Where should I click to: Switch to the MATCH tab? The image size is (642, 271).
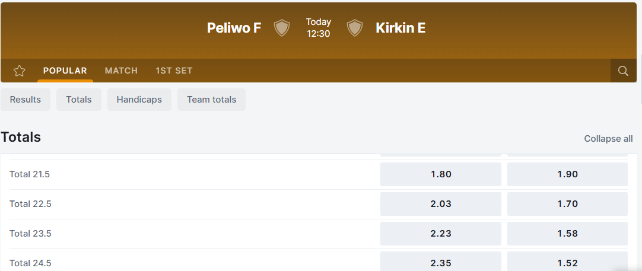point(121,71)
